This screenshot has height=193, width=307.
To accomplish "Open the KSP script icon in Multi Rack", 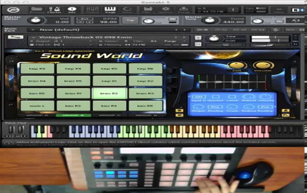I will 276,30.
